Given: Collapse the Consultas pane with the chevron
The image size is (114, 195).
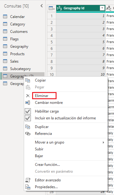Looking at the screenshot, I should click(x=42, y=6).
